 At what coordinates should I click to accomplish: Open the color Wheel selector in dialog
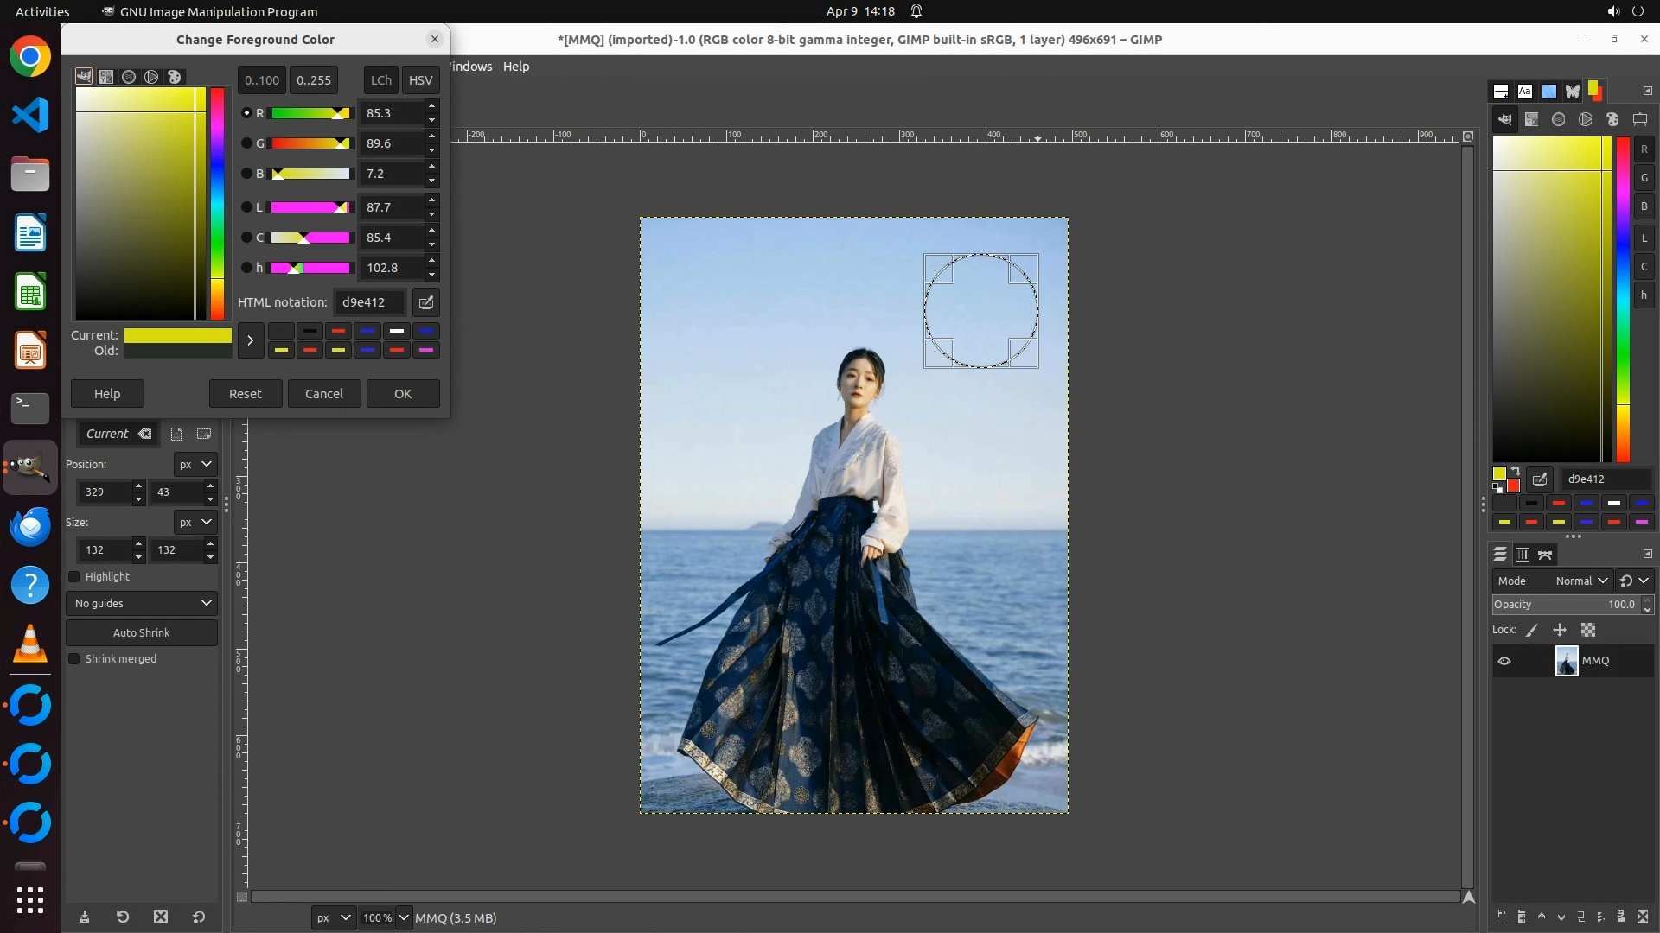click(151, 77)
